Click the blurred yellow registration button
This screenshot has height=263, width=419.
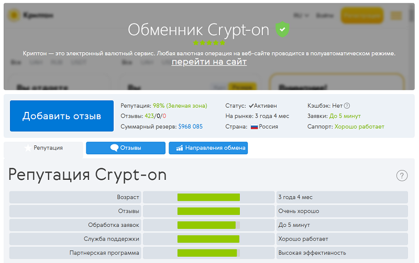[x=362, y=16]
